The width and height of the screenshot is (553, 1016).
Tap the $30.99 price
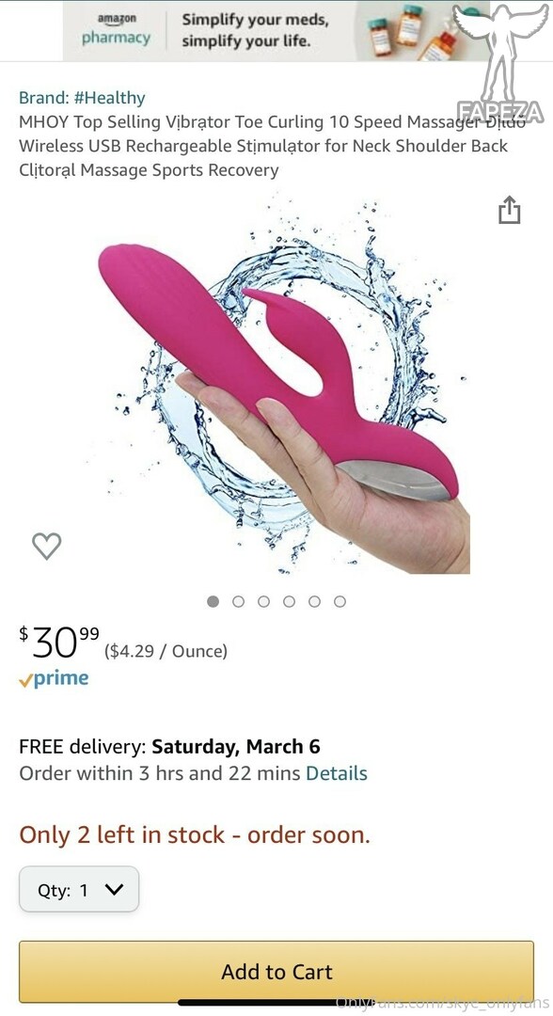[x=59, y=641]
